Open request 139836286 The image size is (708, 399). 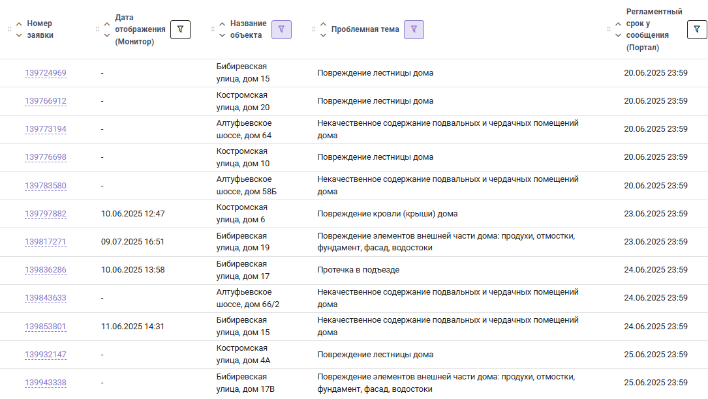46,270
